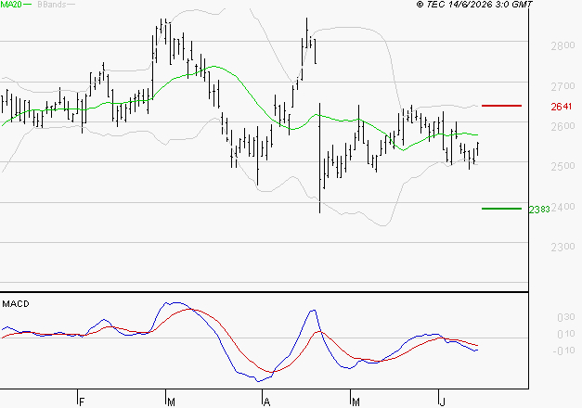Click the A month marker on time axis

pos(266,402)
